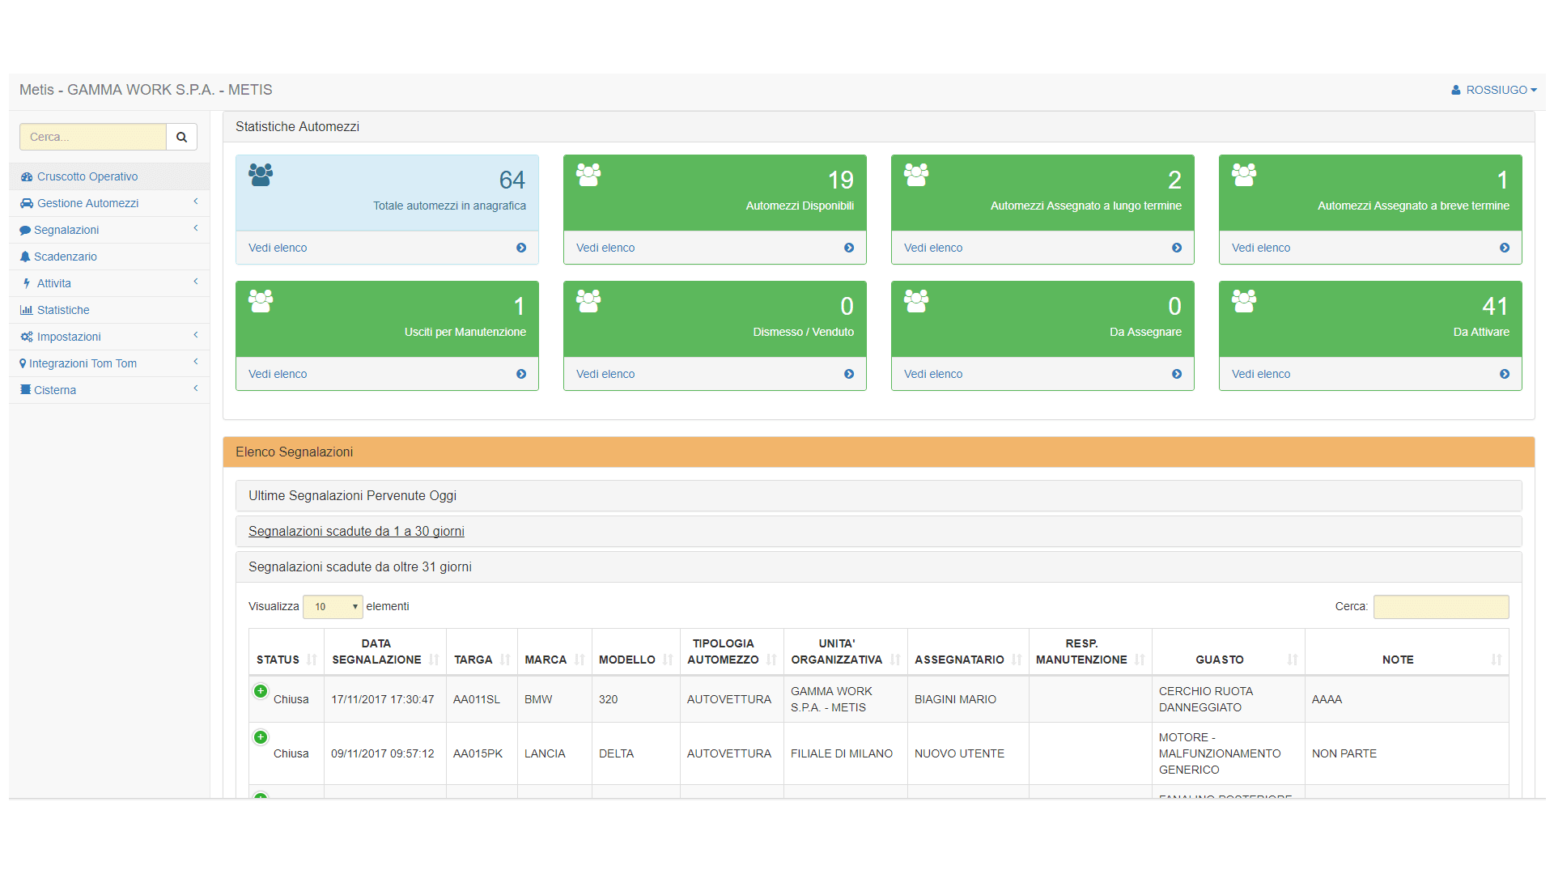
Task: Click the sort arrows on the GUASTO column
Action: pos(1293,660)
